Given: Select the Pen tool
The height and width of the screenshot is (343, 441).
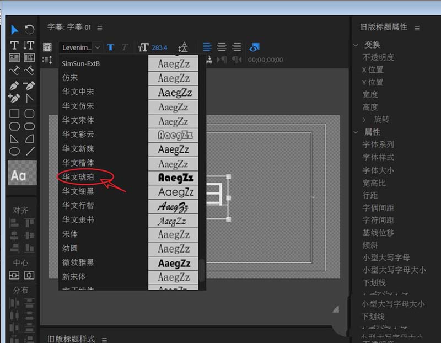Looking at the screenshot, I should click(x=14, y=85).
